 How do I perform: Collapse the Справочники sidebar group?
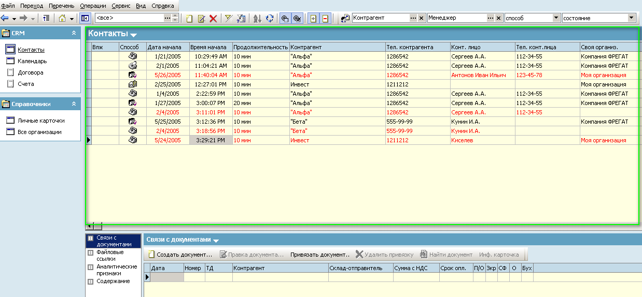point(74,104)
